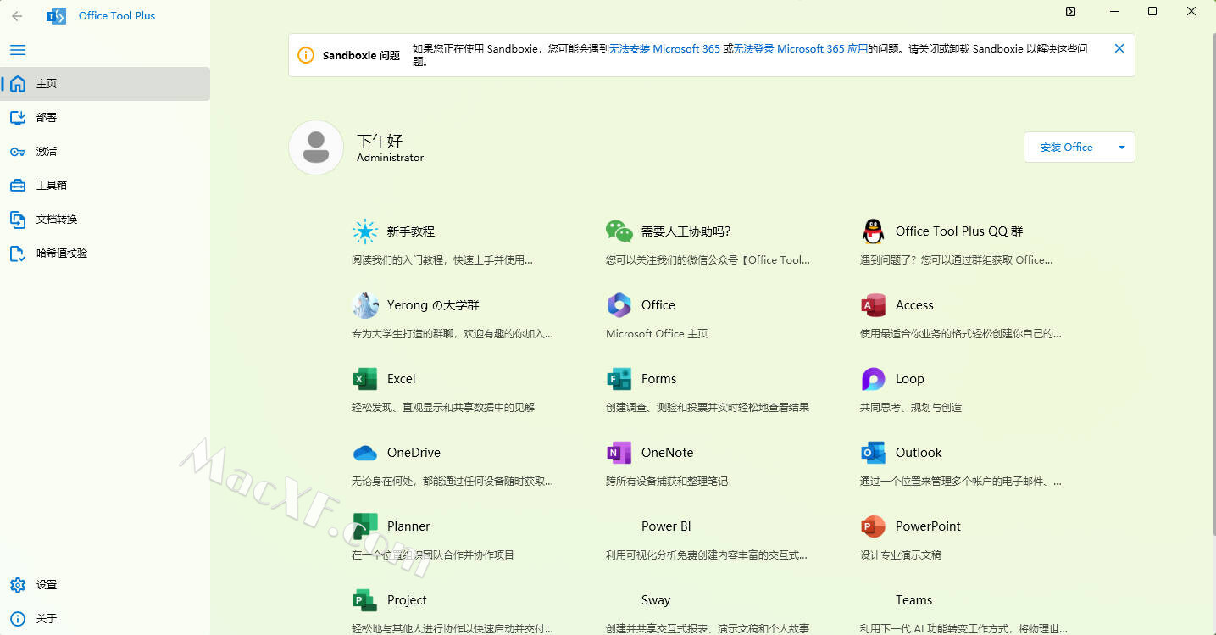Click the OneDrive cloud icon
Viewport: 1216px width, 635px height.
364,453
